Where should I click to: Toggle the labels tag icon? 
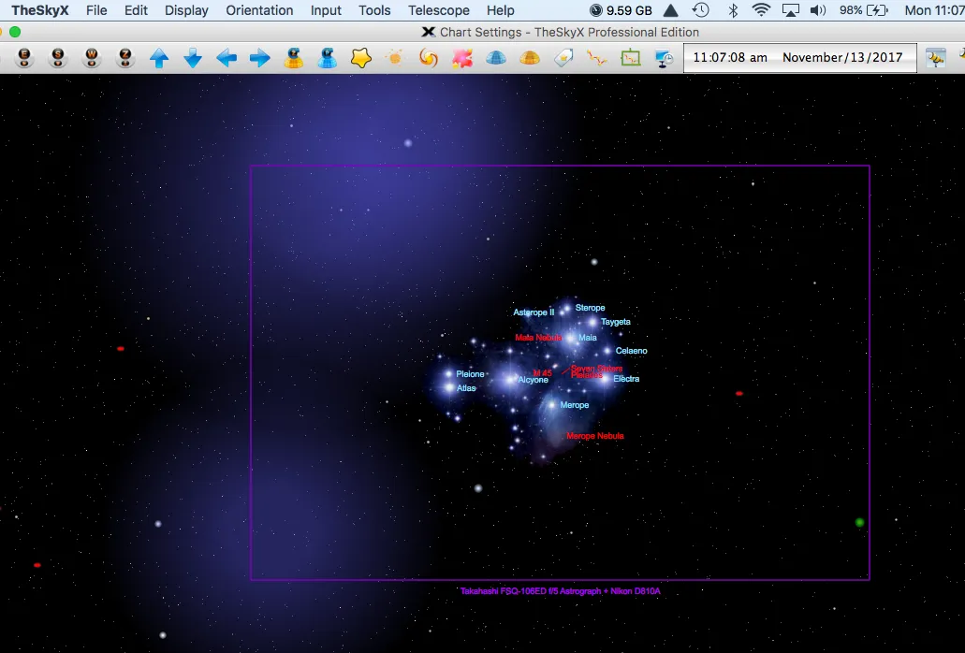(563, 58)
